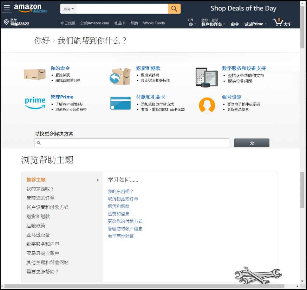
Task: Open the hamburger navigation menu
Action: point(7,8)
